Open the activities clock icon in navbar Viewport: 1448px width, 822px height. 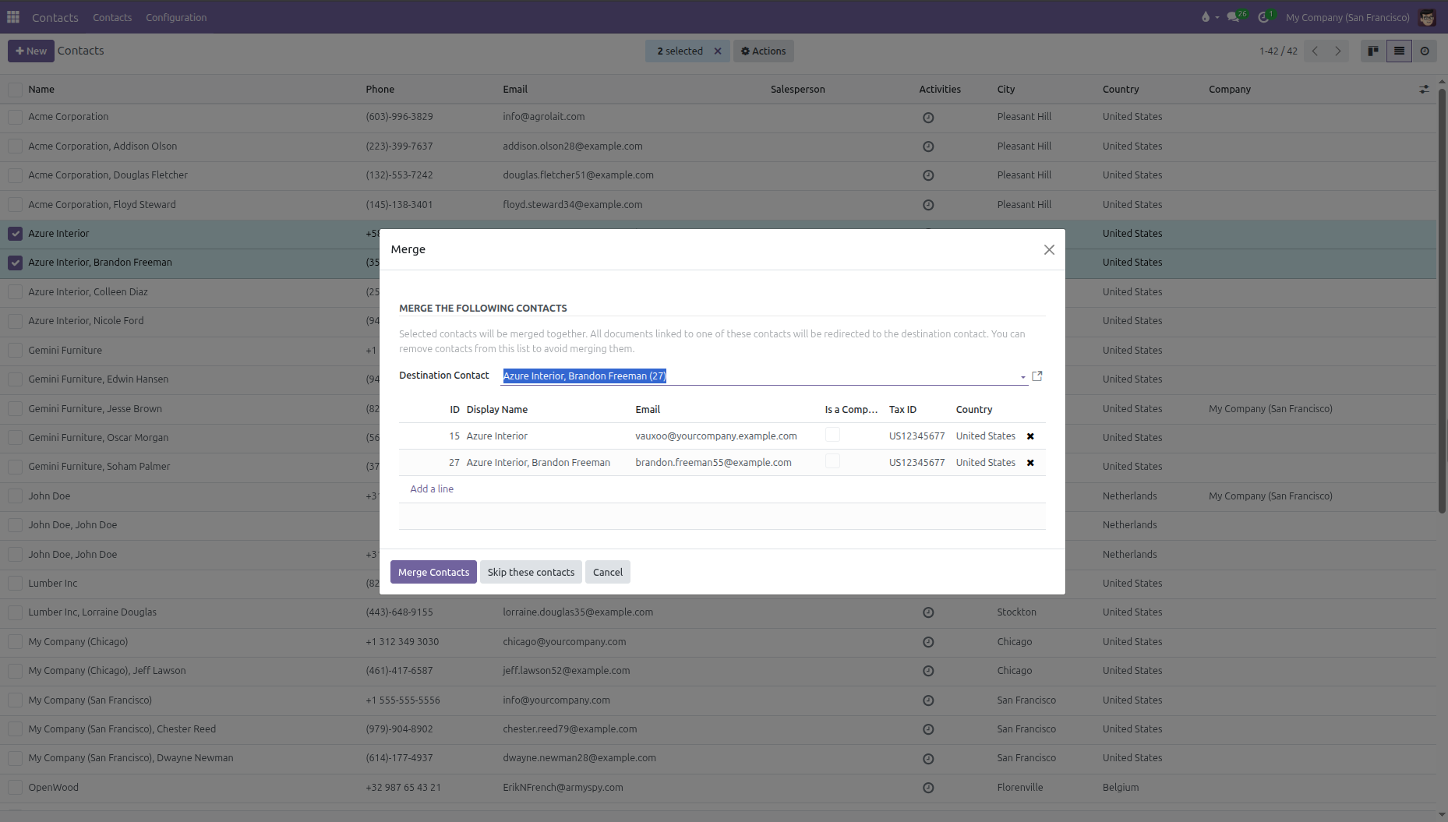(1263, 17)
